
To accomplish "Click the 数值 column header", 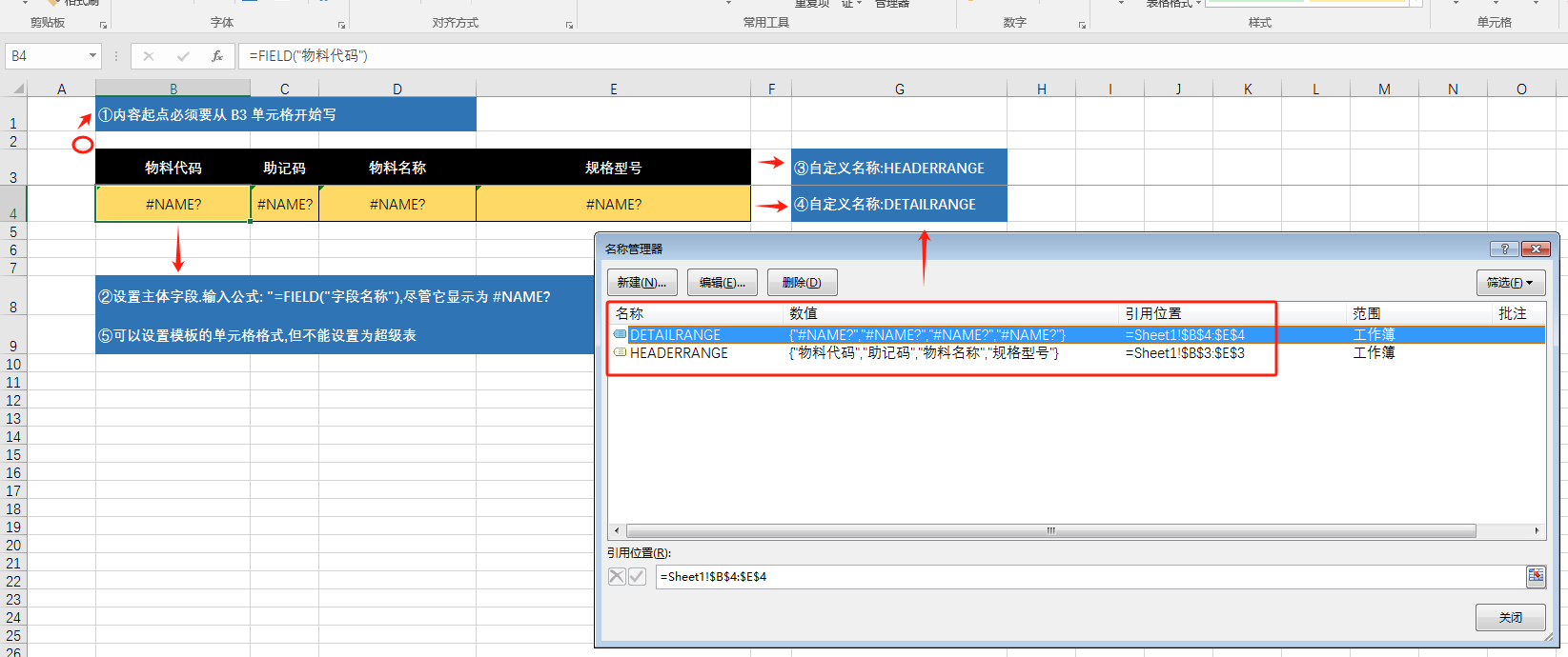I will click(951, 313).
